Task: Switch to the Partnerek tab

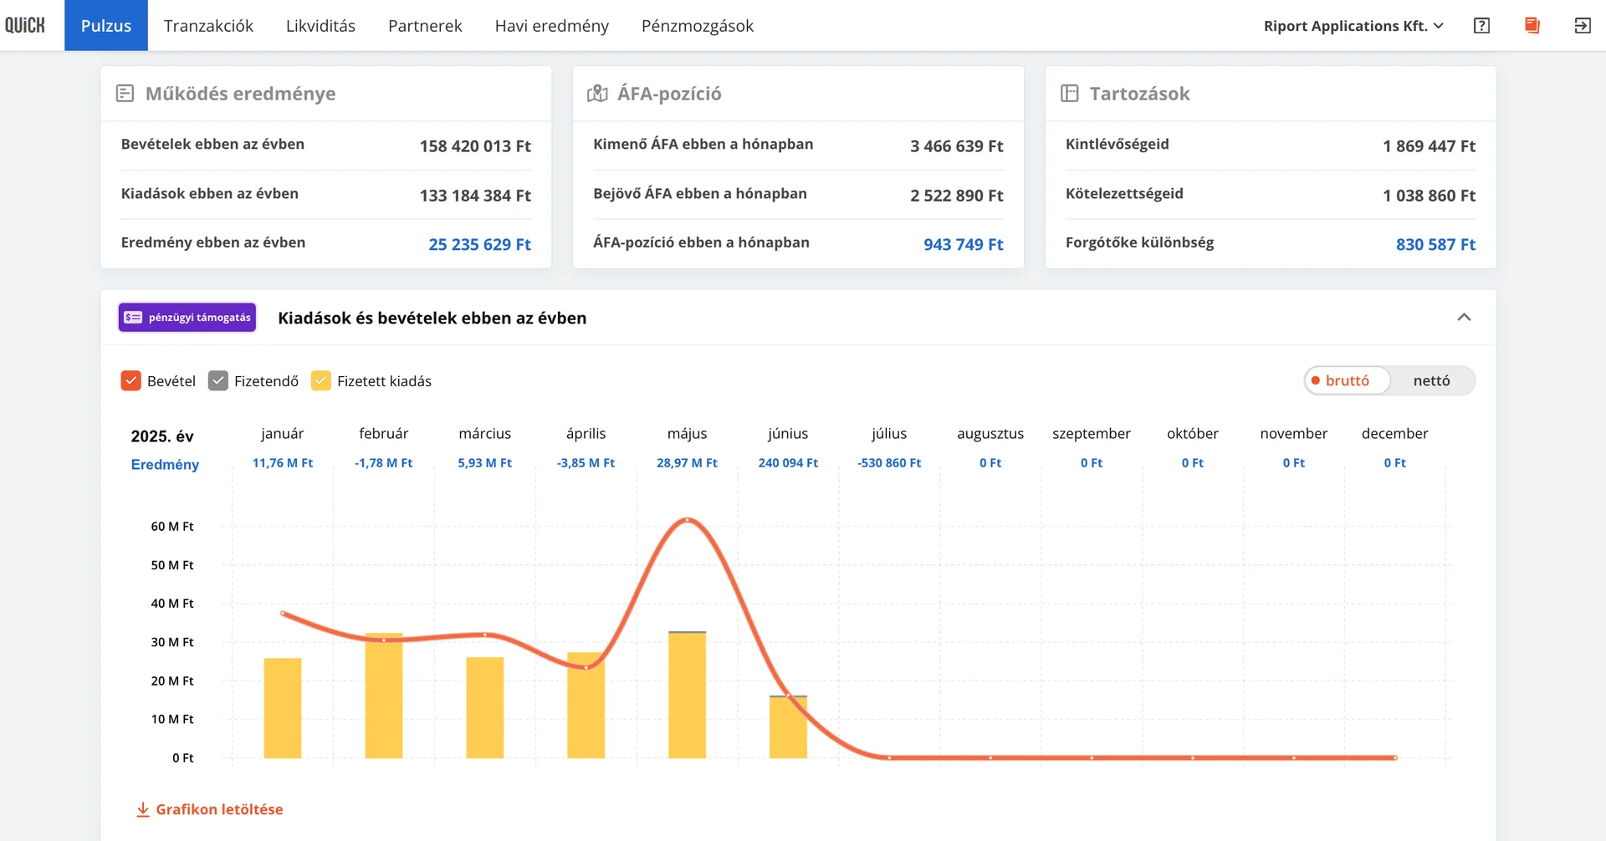Action: [425, 25]
